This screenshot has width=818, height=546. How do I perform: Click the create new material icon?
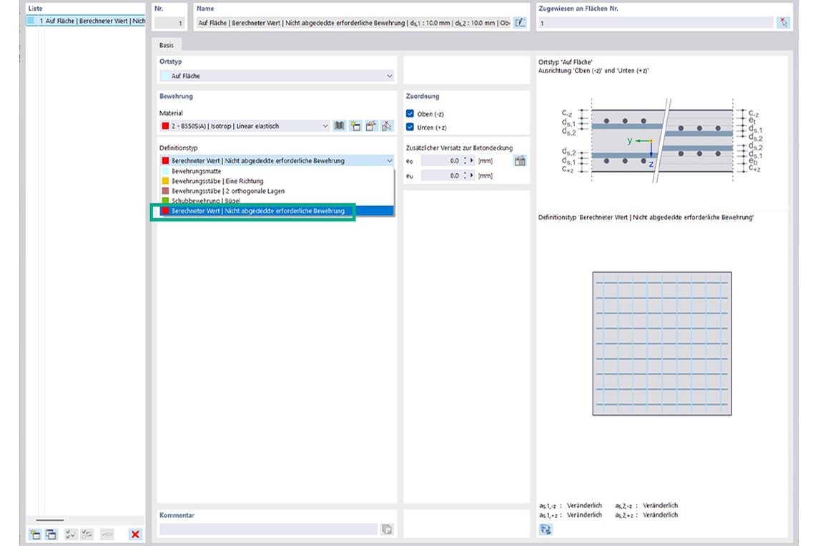[x=355, y=126]
